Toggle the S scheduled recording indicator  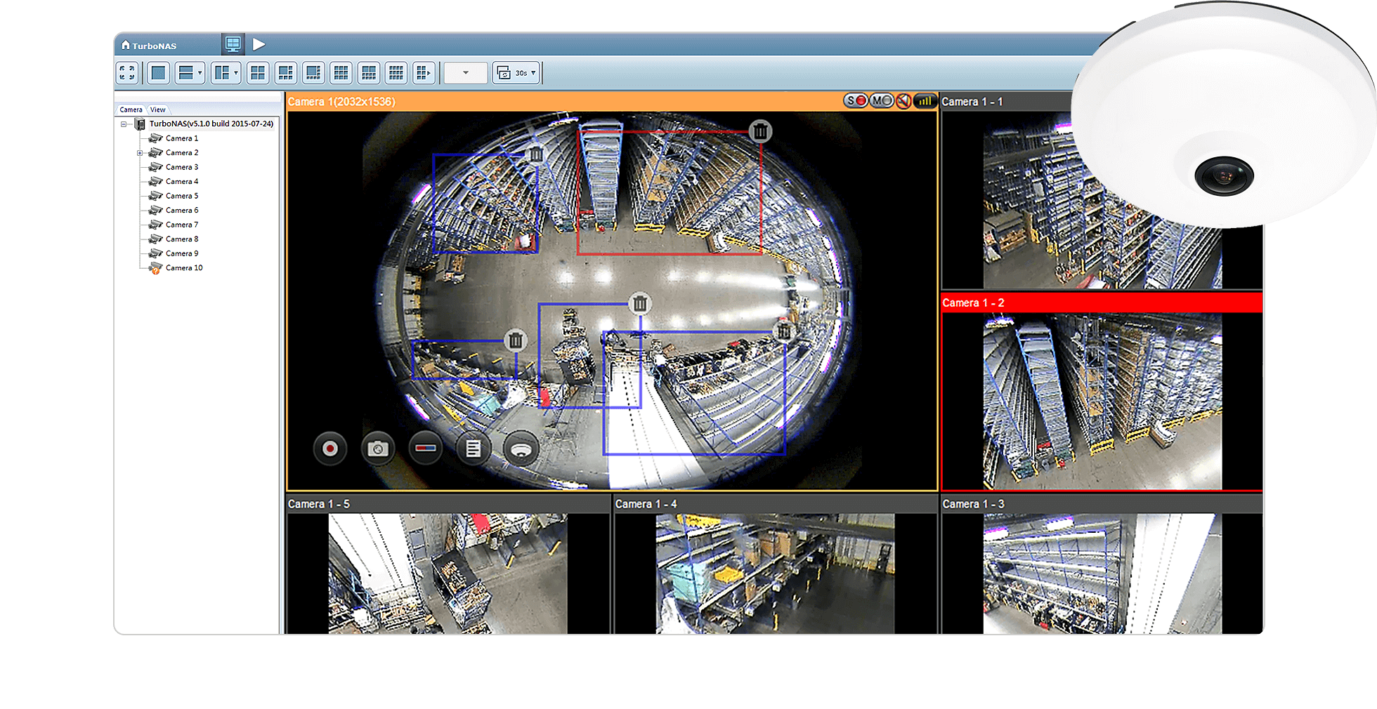coord(855,101)
